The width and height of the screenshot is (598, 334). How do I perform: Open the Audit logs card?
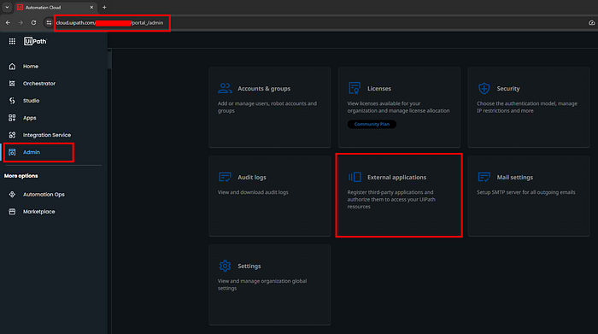click(270, 196)
